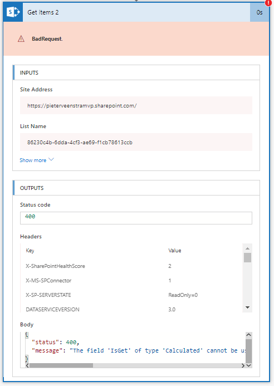
Task: Click body horizontal scroll right arrow
Action: [243, 365]
